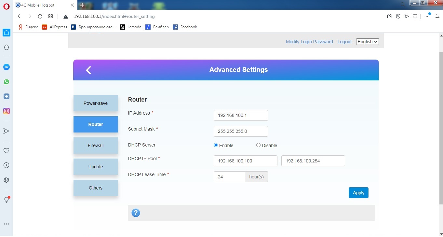Switch to the Power-save tab

coord(96,103)
